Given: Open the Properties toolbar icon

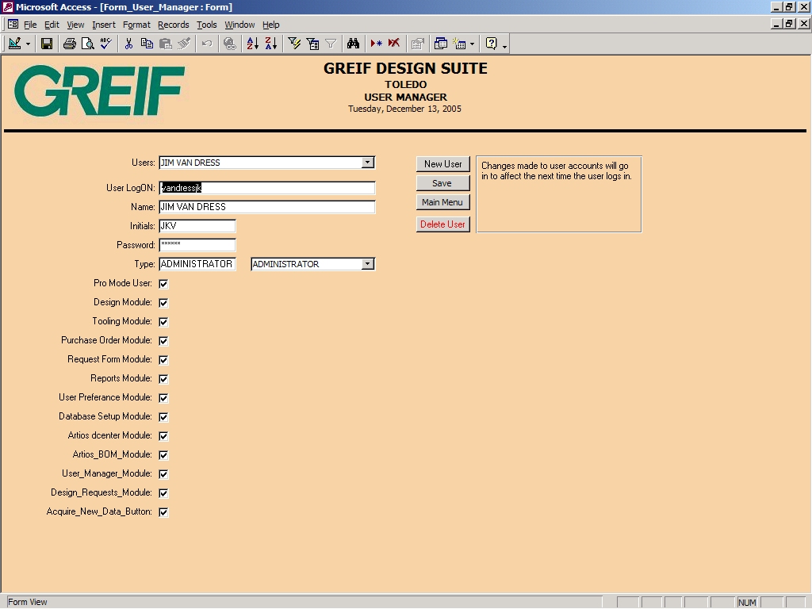Looking at the screenshot, I should [417, 44].
